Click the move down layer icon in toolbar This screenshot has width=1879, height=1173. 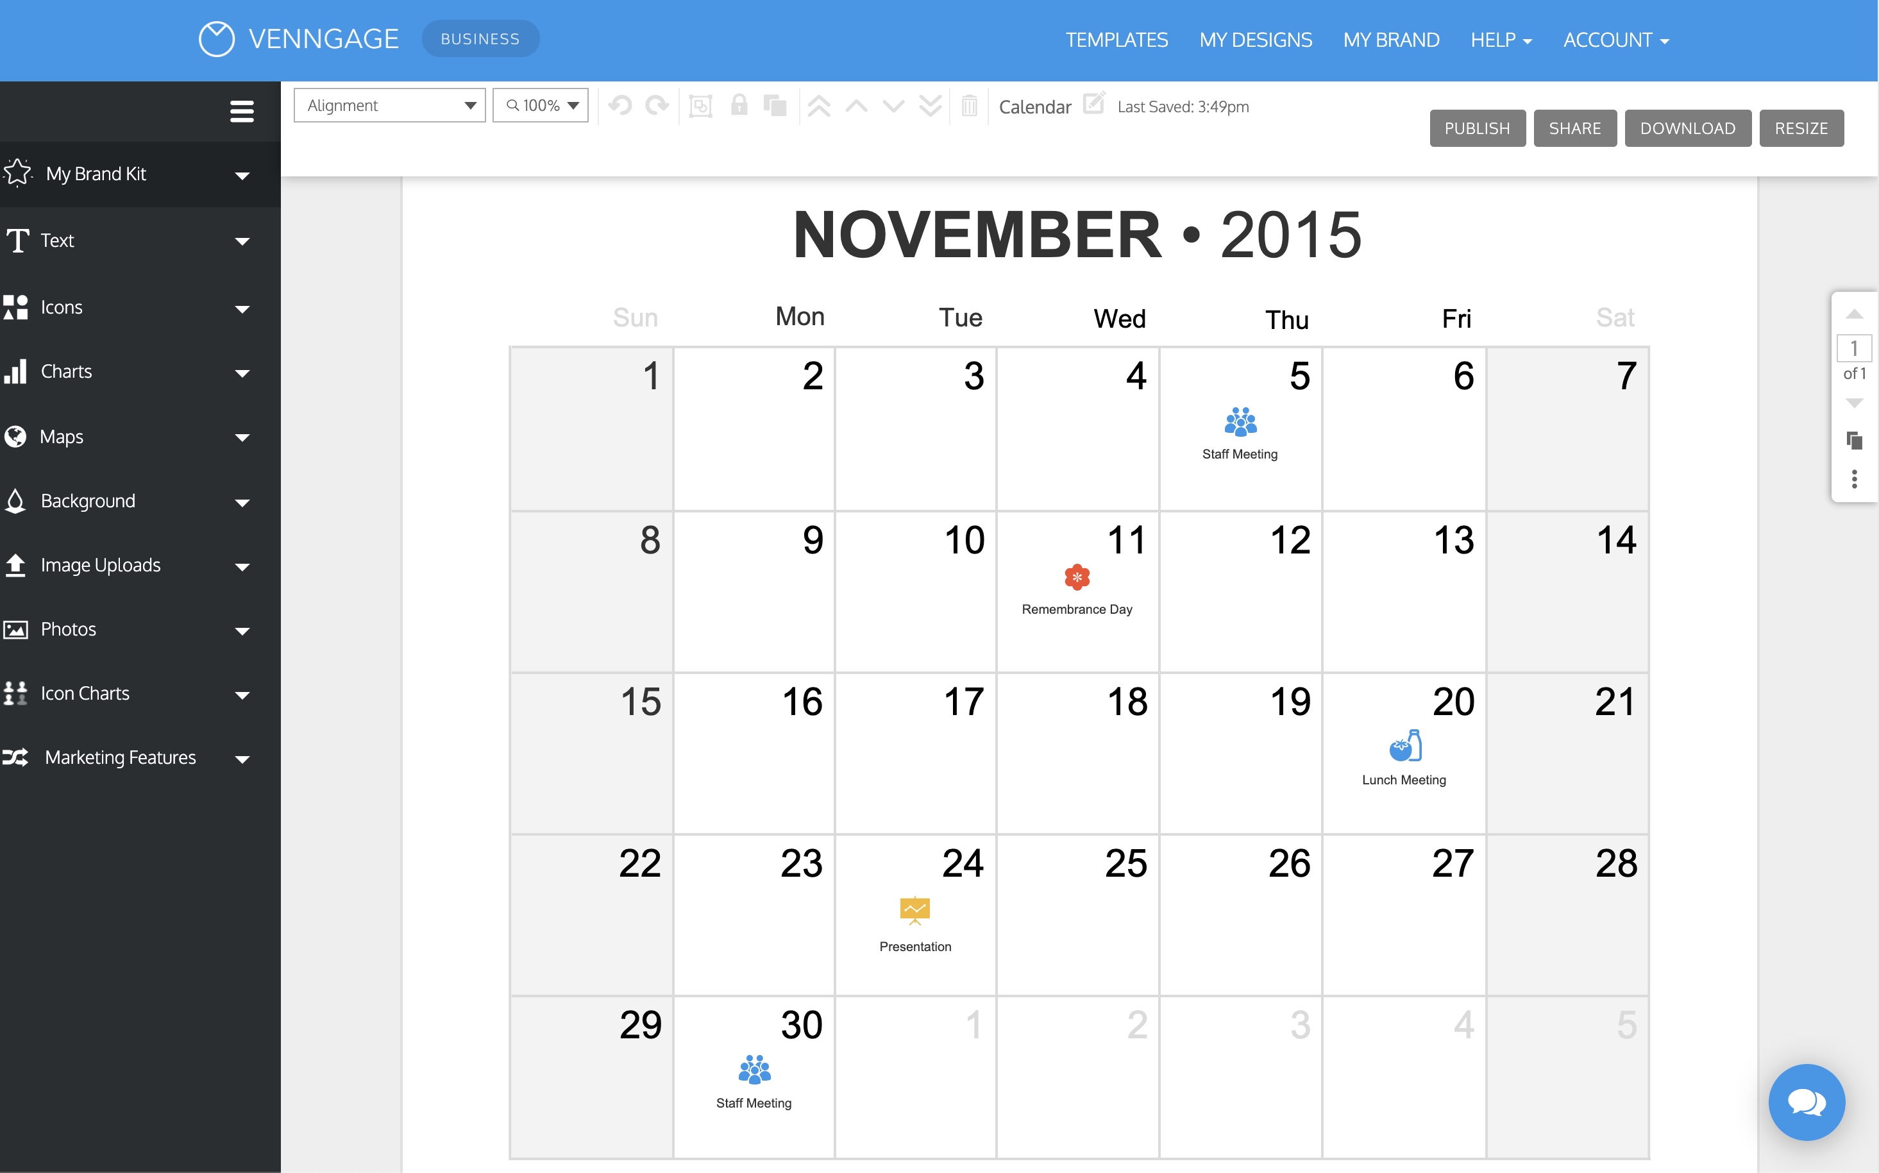coord(894,105)
